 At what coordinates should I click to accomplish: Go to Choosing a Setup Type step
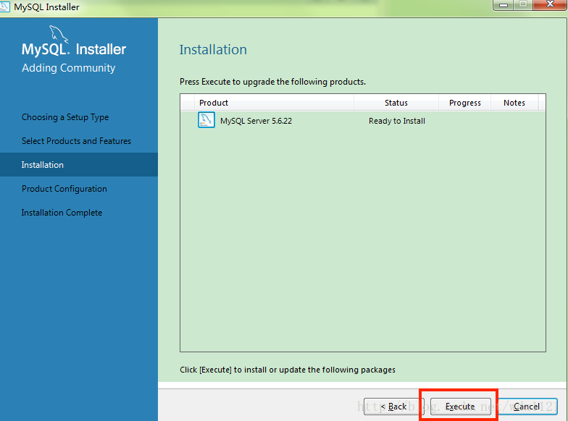(x=65, y=117)
